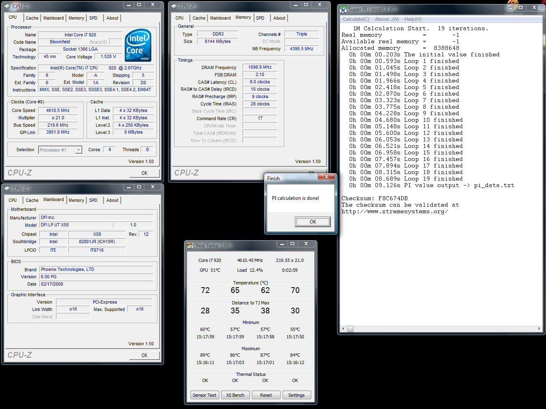The height and width of the screenshot is (409, 546).
Task: Click the Code Name field Bloomfield
Action: 60,42
